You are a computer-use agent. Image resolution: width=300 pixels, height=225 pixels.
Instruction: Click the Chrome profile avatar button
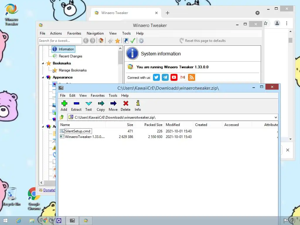point(277,23)
